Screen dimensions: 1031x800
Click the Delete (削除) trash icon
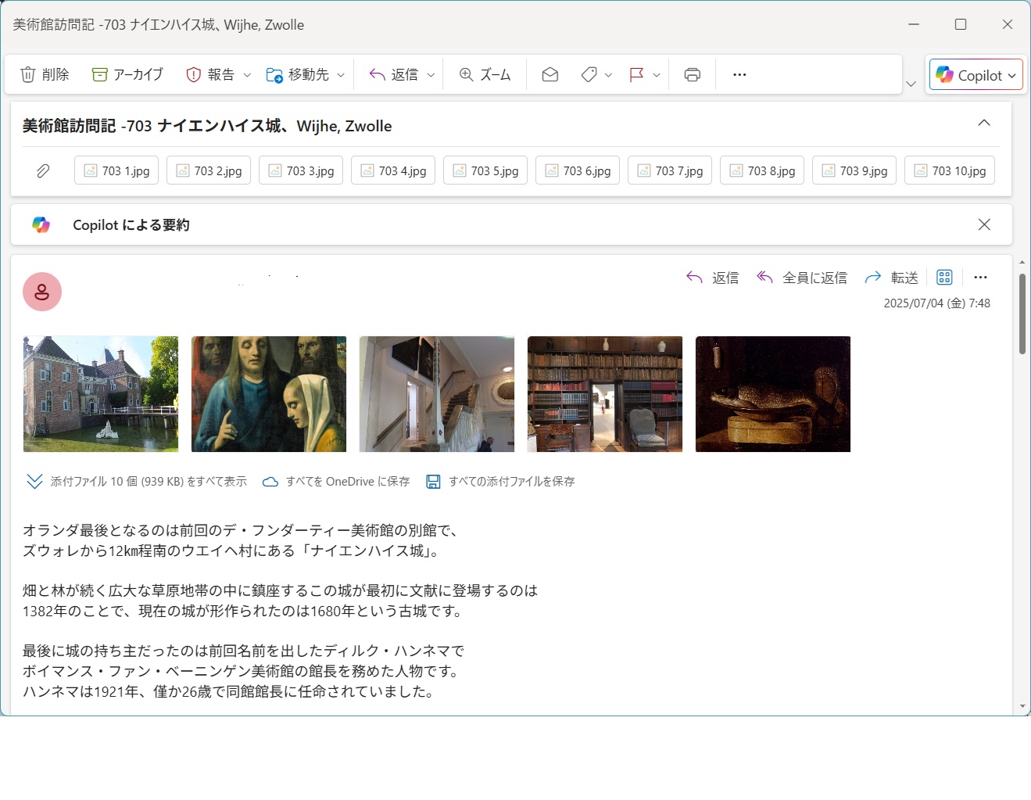[28, 74]
